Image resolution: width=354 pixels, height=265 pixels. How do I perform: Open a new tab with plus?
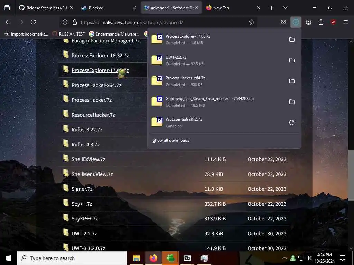coord(272,8)
